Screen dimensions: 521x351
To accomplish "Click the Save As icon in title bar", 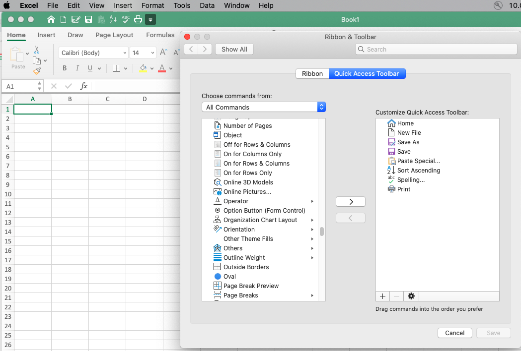I will [75, 19].
